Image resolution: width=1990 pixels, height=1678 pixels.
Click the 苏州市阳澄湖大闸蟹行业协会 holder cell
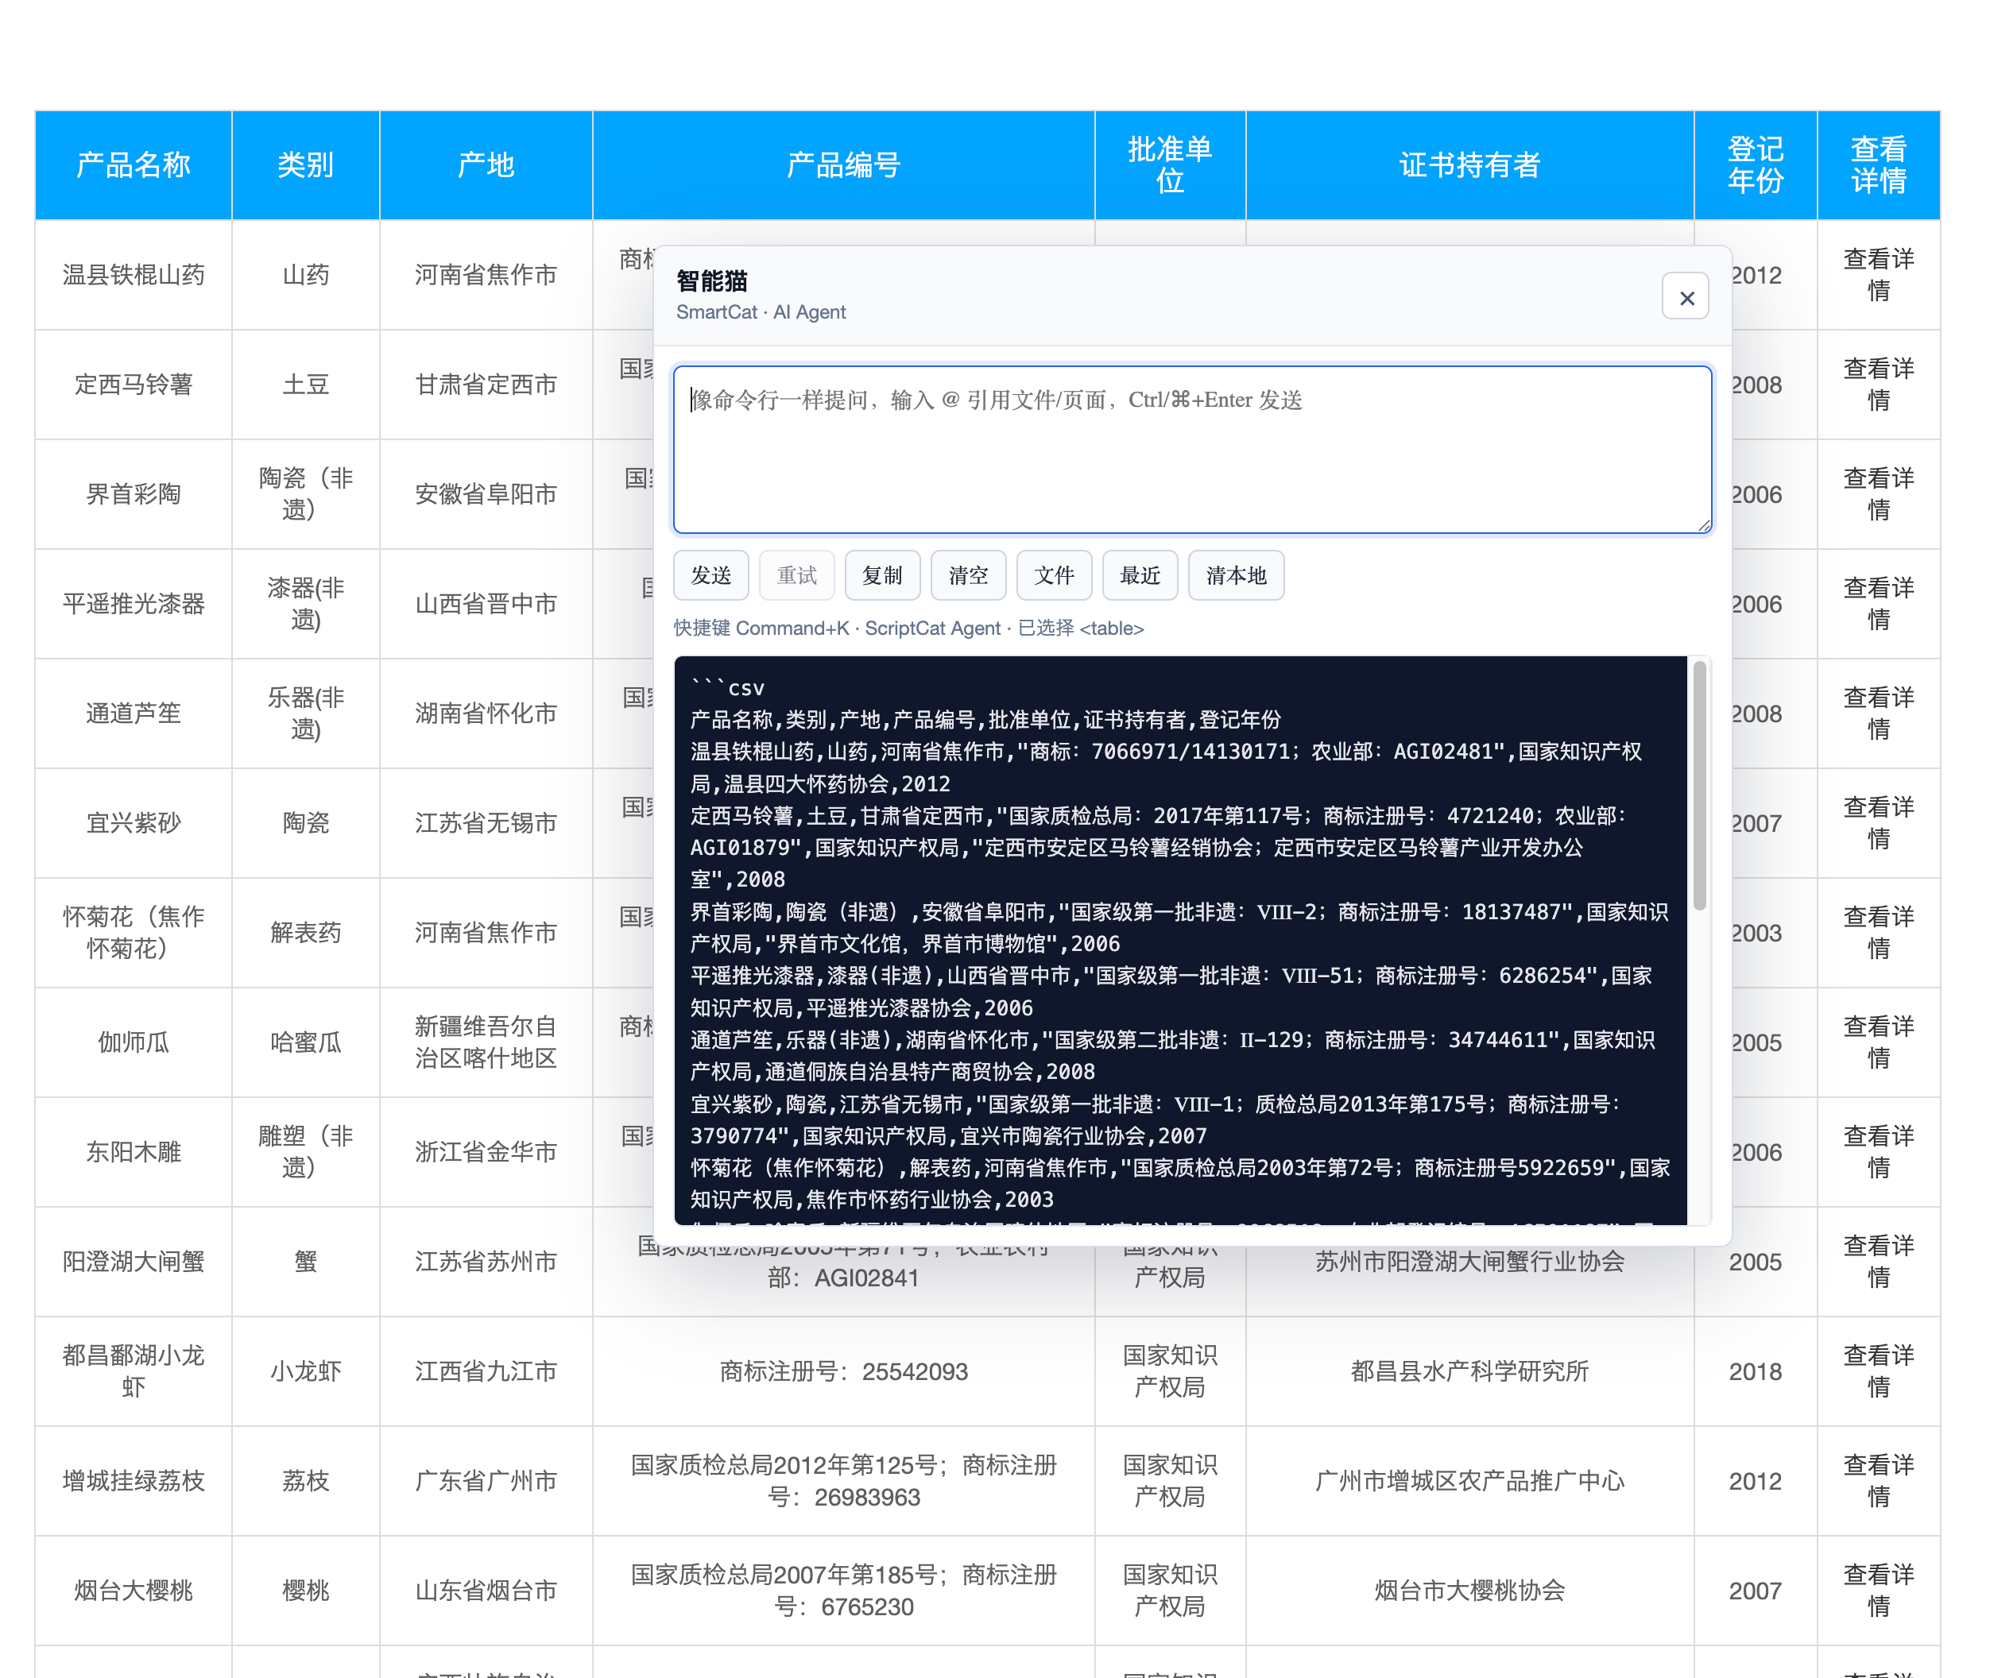pyautogui.click(x=1469, y=1262)
